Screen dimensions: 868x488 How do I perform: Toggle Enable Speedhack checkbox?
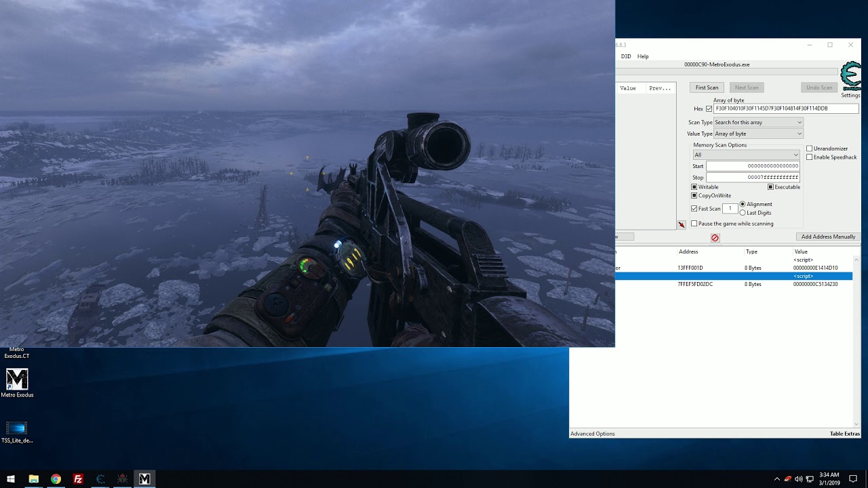pos(809,157)
